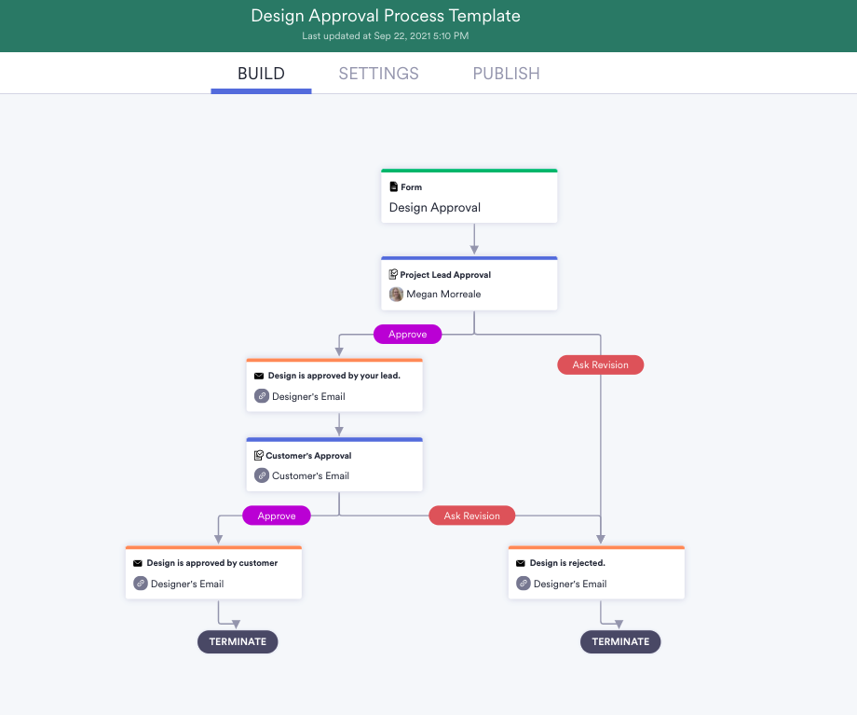This screenshot has width=857, height=715.
Task: Click the Customer's Approval stamp icon
Action: 259,456
